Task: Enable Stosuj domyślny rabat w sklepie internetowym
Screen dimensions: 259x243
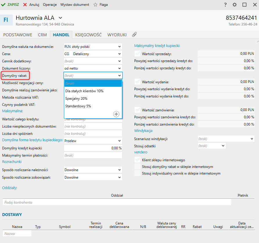Action: [x=137, y=167]
